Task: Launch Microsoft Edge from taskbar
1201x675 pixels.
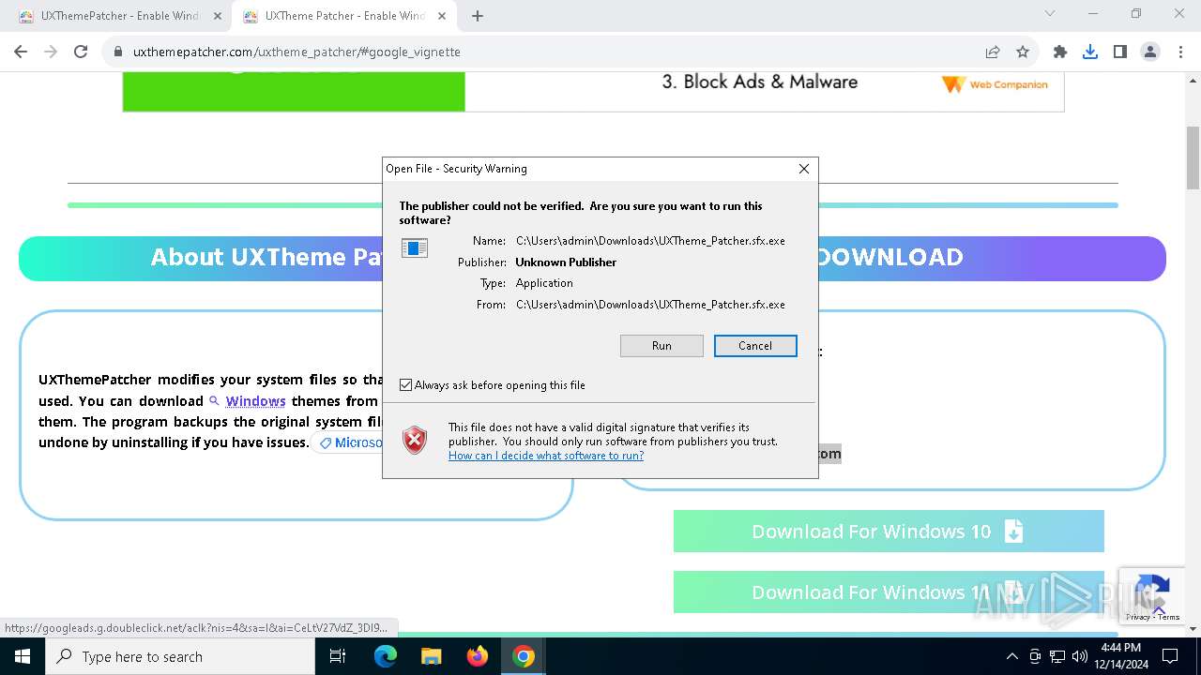Action: point(386,656)
